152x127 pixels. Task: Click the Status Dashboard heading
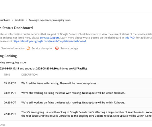(x=16, y=28)
